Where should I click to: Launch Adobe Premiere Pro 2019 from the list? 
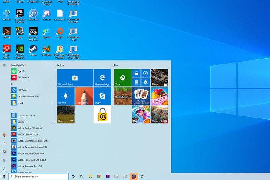(x=32, y=166)
